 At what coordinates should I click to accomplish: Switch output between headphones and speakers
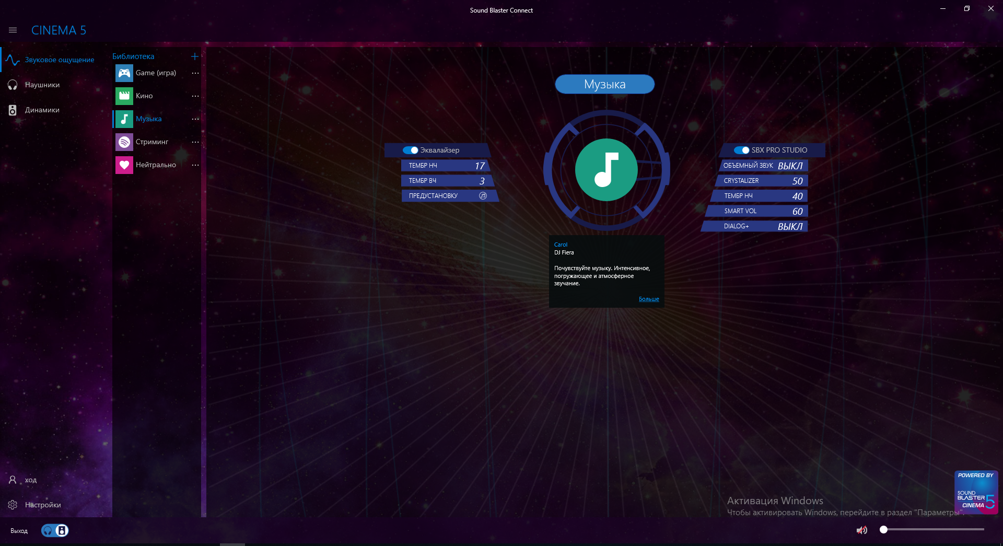[x=55, y=531]
